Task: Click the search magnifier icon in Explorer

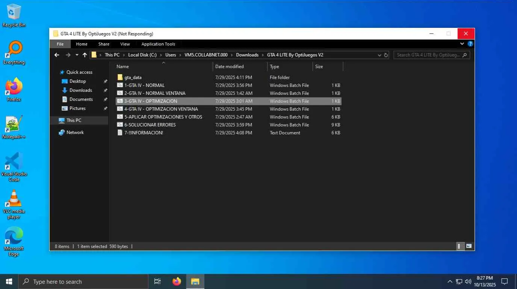Action: point(465,55)
